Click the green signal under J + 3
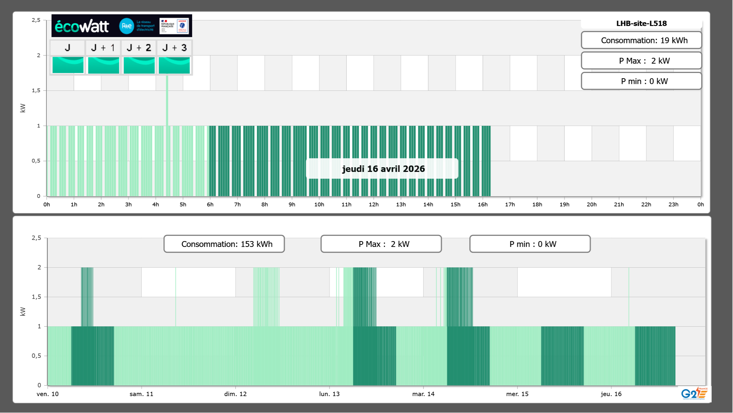 [174, 65]
